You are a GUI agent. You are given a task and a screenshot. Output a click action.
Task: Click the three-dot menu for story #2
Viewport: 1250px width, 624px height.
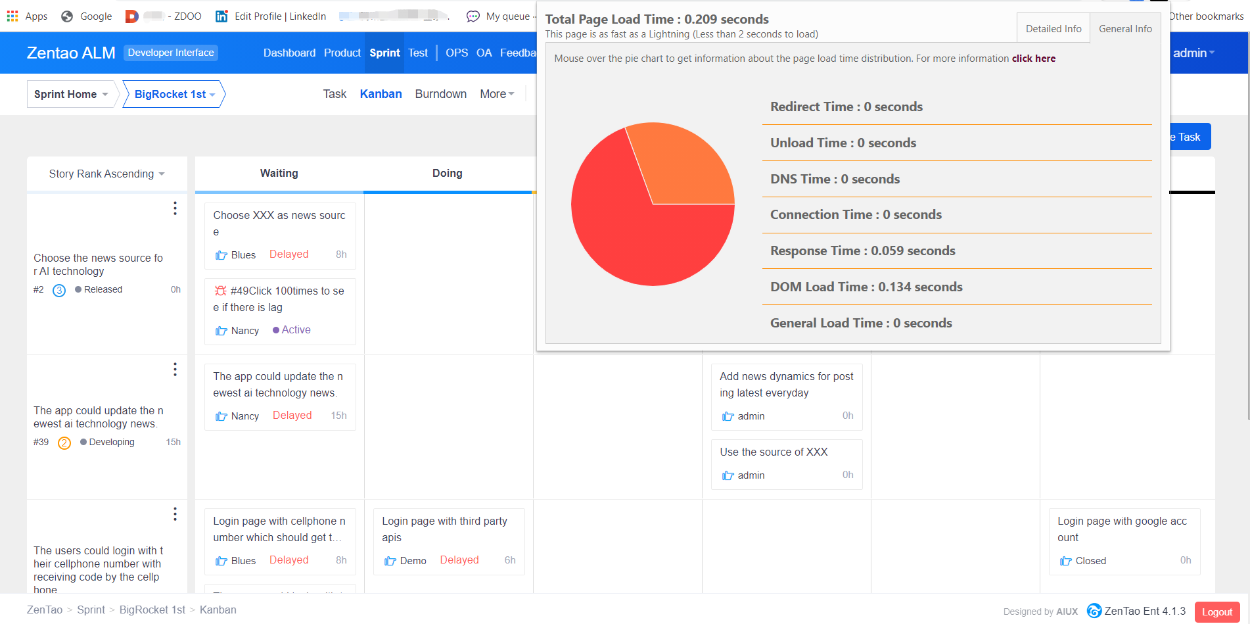175,208
